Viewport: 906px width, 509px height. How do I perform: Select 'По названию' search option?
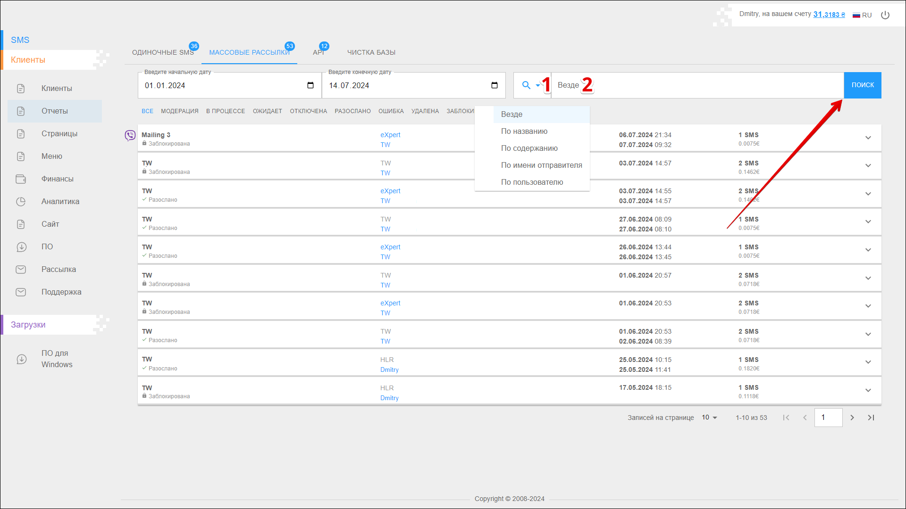[x=524, y=131]
